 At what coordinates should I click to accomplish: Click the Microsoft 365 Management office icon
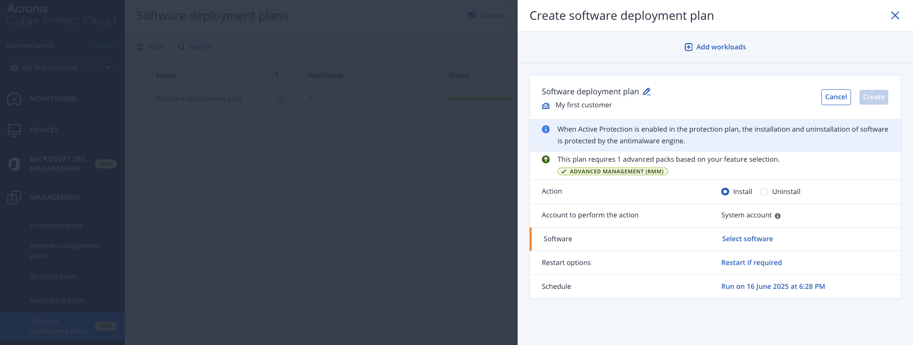click(x=14, y=164)
